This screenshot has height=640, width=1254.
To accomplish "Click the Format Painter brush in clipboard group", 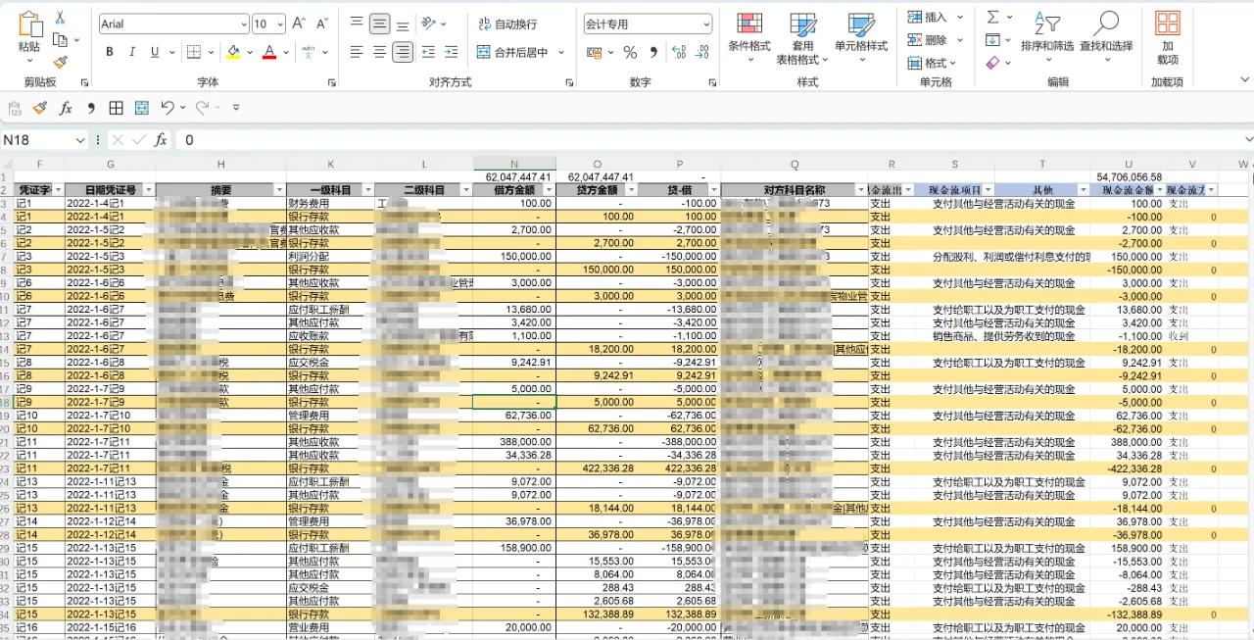I will 60,62.
